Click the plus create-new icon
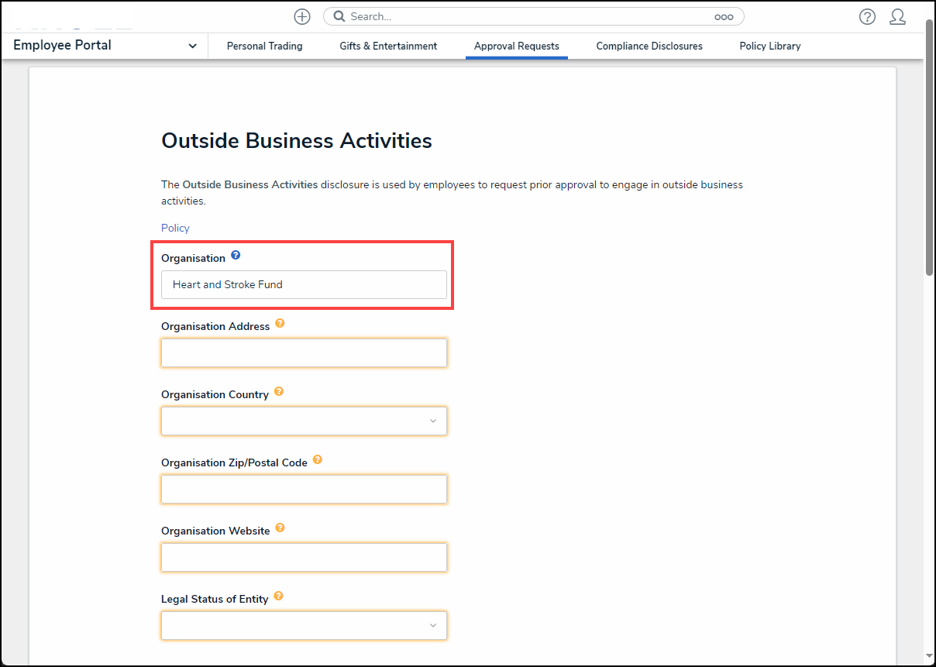Screen dimensions: 936x667 tap(302, 16)
